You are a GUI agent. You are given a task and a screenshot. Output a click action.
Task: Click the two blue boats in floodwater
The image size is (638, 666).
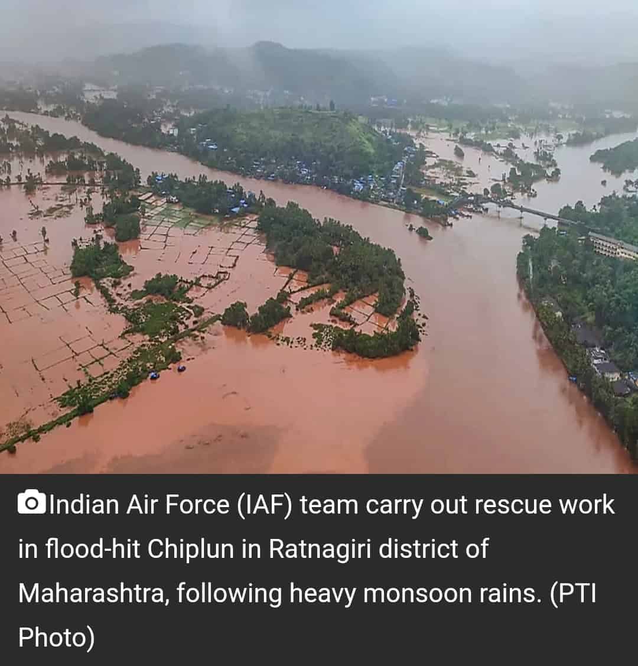[x=167, y=372]
